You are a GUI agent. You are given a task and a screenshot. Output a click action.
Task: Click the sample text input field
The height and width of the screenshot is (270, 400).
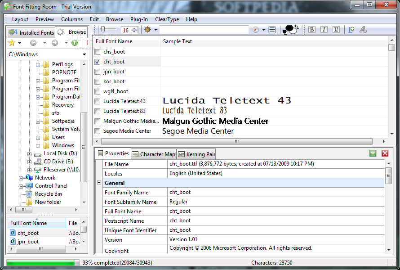point(204,30)
